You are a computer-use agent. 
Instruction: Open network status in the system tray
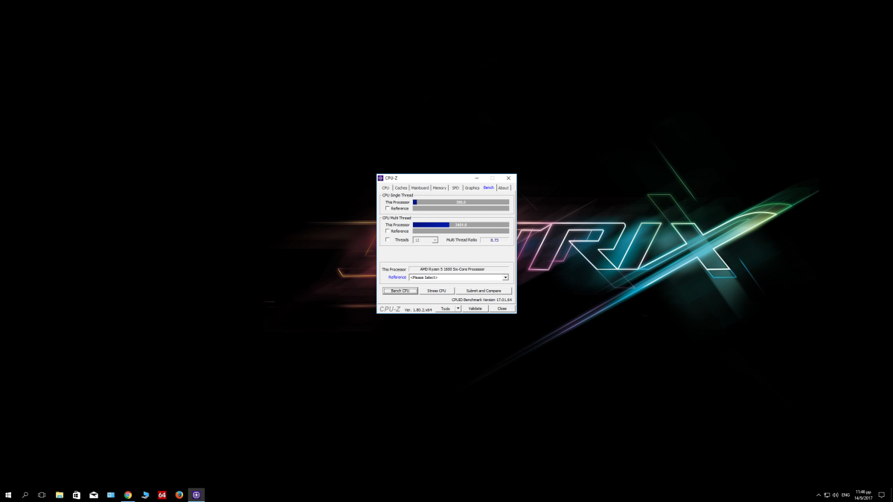coord(828,495)
